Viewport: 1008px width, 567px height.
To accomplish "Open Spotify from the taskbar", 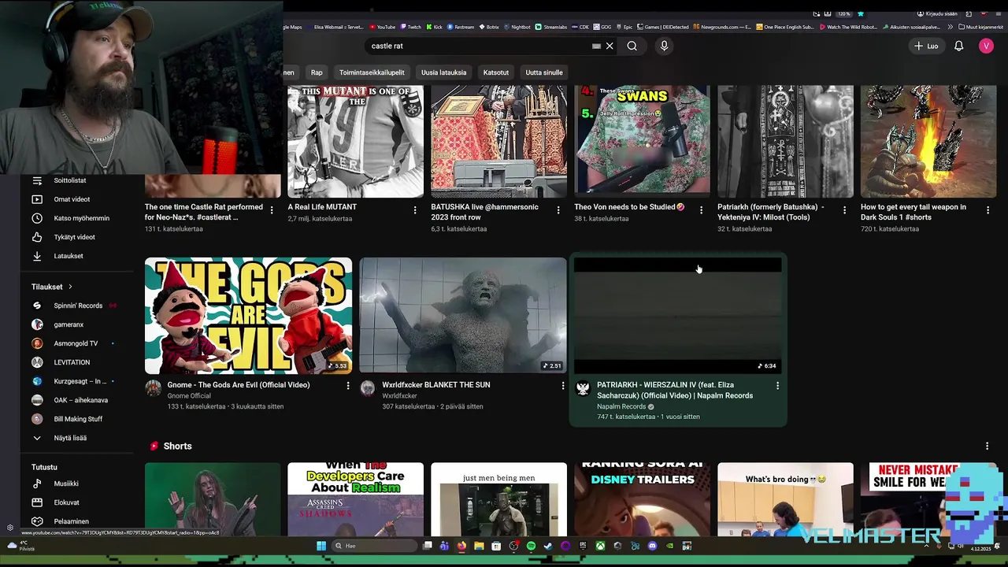I will (531, 546).
